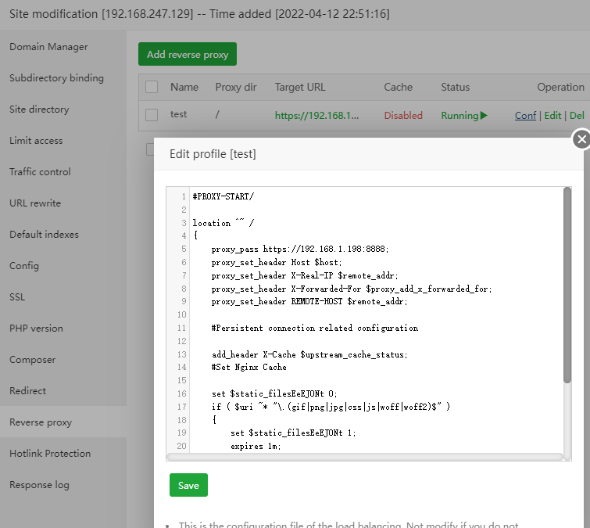Save the edited proxy profile
This screenshot has height=528, width=590.
click(x=188, y=485)
